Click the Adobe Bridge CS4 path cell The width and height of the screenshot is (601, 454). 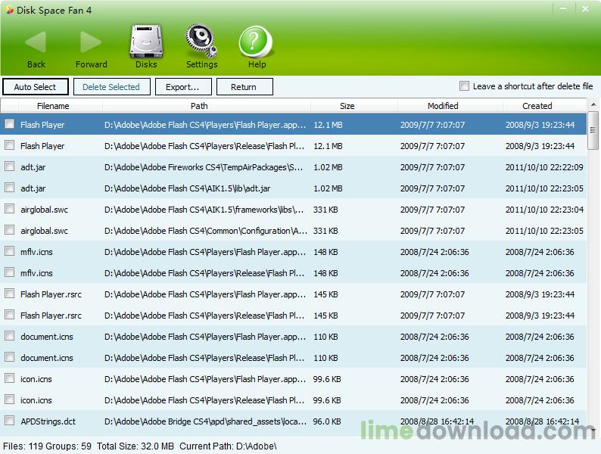tap(205, 421)
